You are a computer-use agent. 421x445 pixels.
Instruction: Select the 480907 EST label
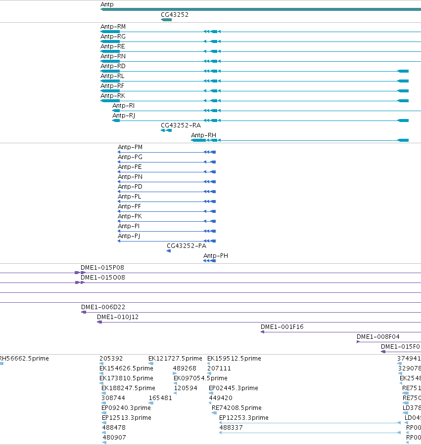[x=114, y=438]
